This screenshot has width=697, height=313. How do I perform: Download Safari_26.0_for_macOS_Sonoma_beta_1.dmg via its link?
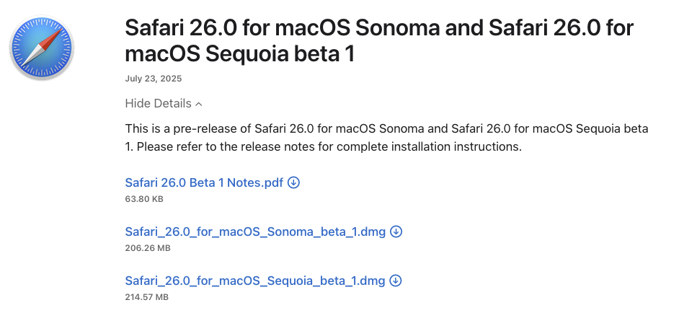[x=255, y=232]
